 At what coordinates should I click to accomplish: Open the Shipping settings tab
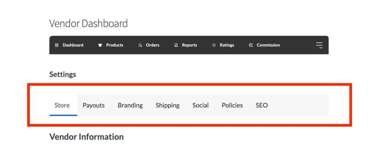click(x=168, y=105)
